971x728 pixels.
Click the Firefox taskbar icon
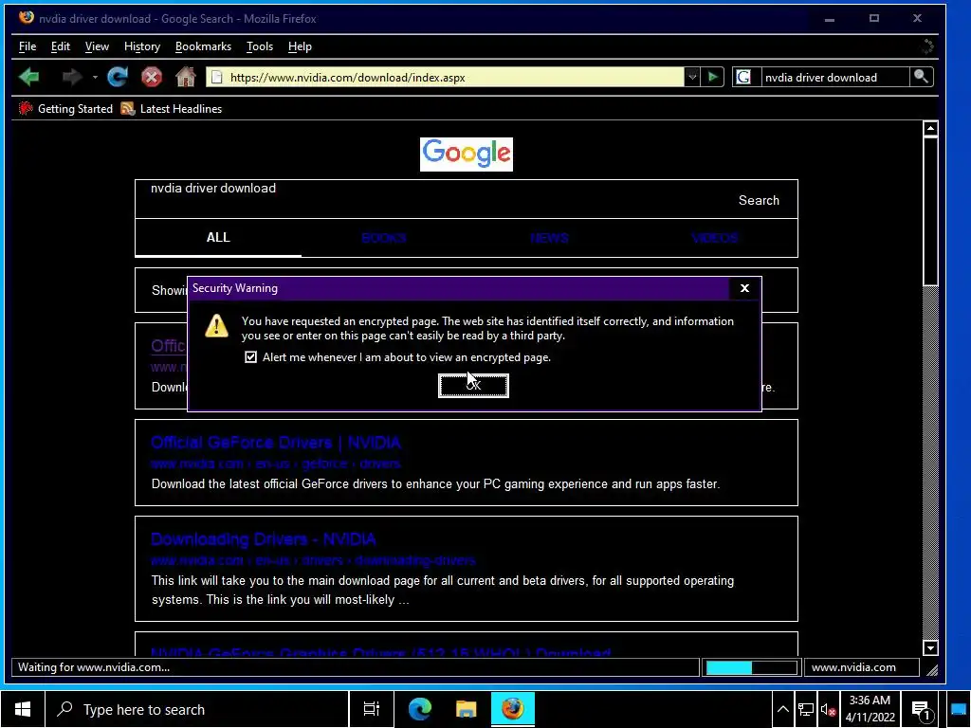pyautogui.click(x=513, y=709)
